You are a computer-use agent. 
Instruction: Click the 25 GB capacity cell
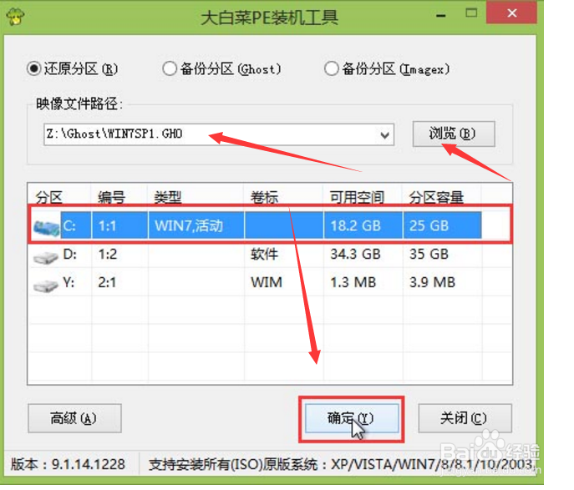tap(442, 225)
